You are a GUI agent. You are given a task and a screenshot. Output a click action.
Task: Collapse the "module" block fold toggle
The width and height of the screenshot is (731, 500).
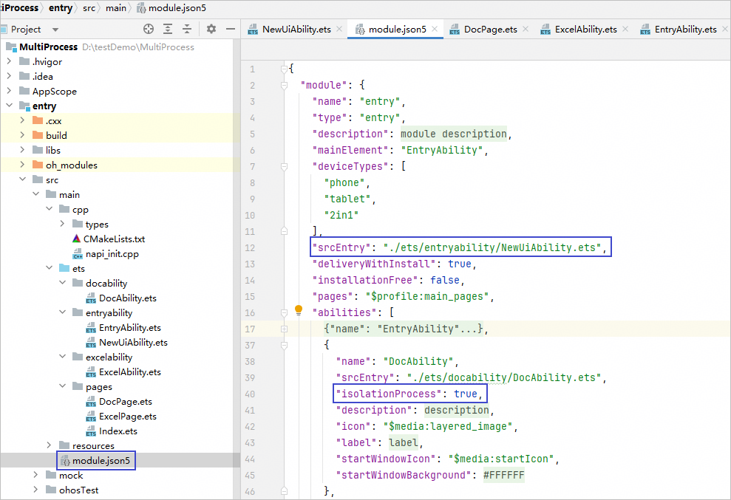coord(285,85)
